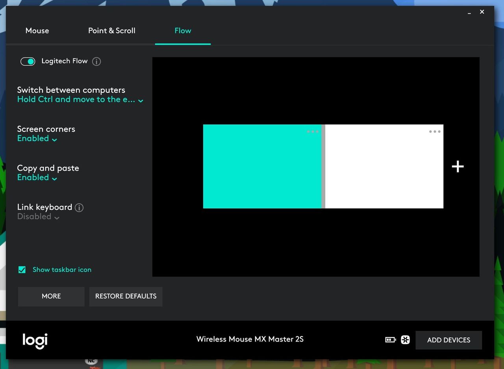Click the battery status icon

pyautogui.click(x=390, y=340)
